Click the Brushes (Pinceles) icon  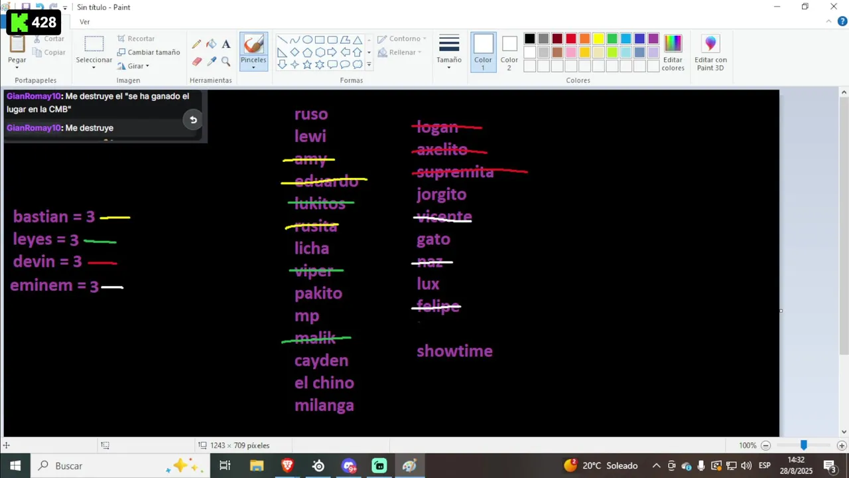tap(253, 44)
